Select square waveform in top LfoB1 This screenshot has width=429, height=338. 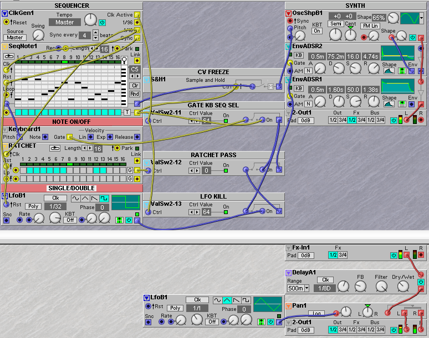pos(104,198)
